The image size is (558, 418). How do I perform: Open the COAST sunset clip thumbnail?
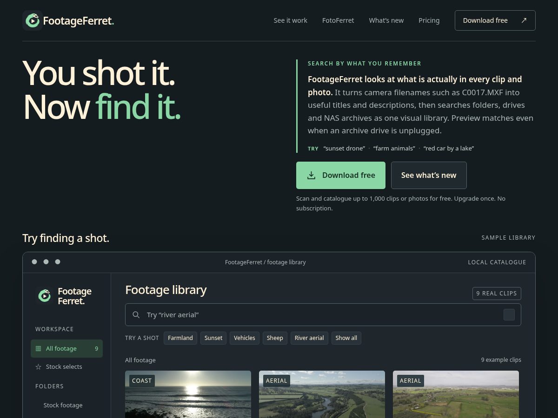point(188,394)
